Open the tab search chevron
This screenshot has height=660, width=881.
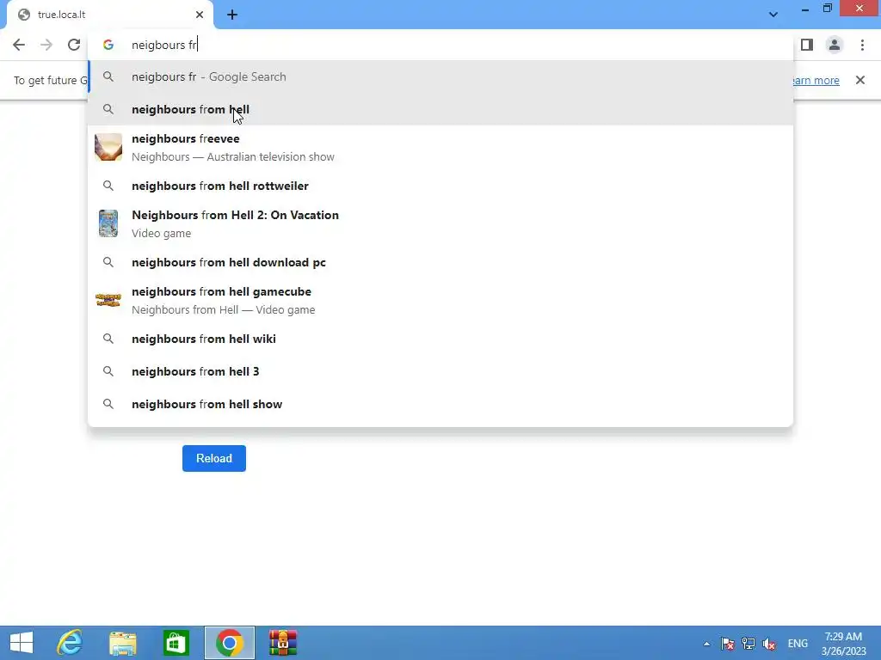pyautogui.click(x=773, y=15)
